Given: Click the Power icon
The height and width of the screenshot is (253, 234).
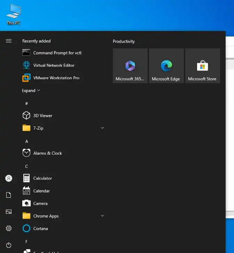Looking at the screenshot, I should tap(9, 245).
